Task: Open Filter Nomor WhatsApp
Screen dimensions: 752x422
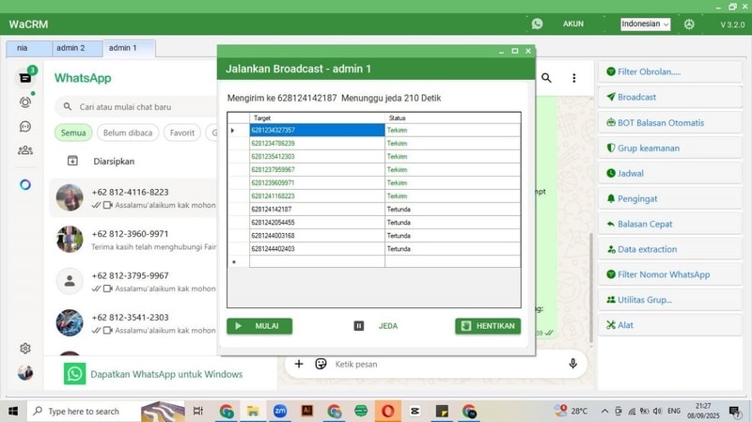Action: click(670, 274)
